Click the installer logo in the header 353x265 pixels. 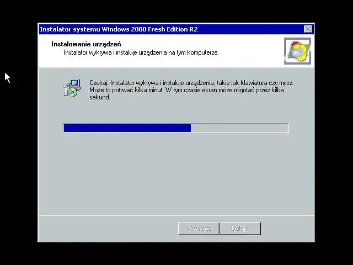coord(298,51)
